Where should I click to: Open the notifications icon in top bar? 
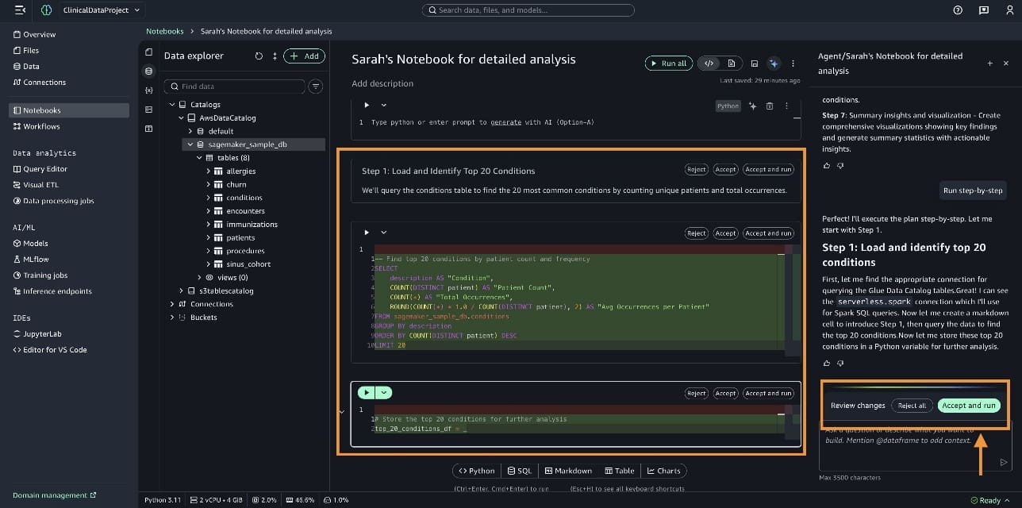tap(984, 10)
